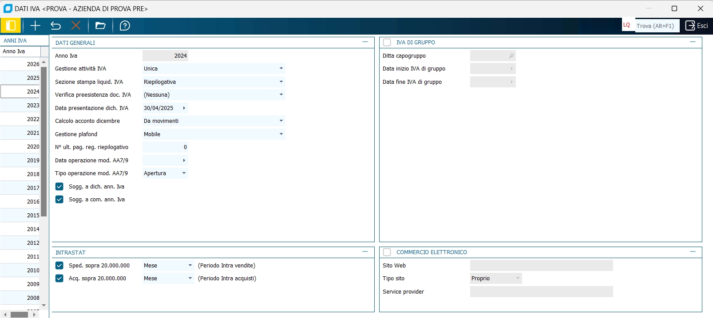The image size is (713, 318).
Task: Toggle Sogg. a dich. ann. Iva checkbox
Action: coord(59,187)
